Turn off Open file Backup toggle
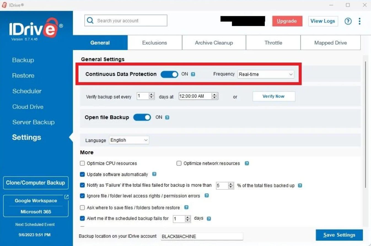The height and width of the screenshot is (246, 371). (x=142, y=117)
